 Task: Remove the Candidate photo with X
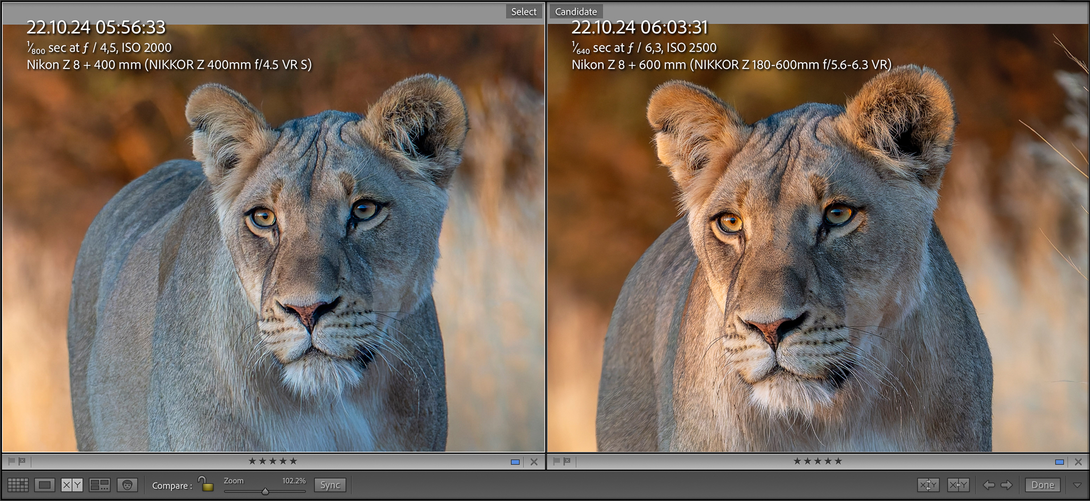click(1078, 462)
